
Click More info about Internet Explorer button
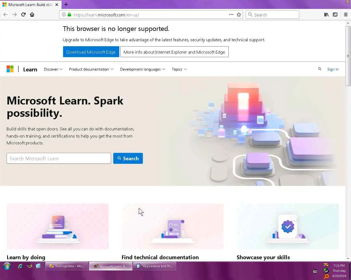tap(174, 52)
